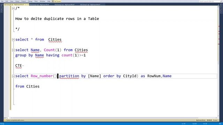Collapse the 'select Name, Count(1)' statement
Screen dimensions: 223x125
tap(13, 50)
